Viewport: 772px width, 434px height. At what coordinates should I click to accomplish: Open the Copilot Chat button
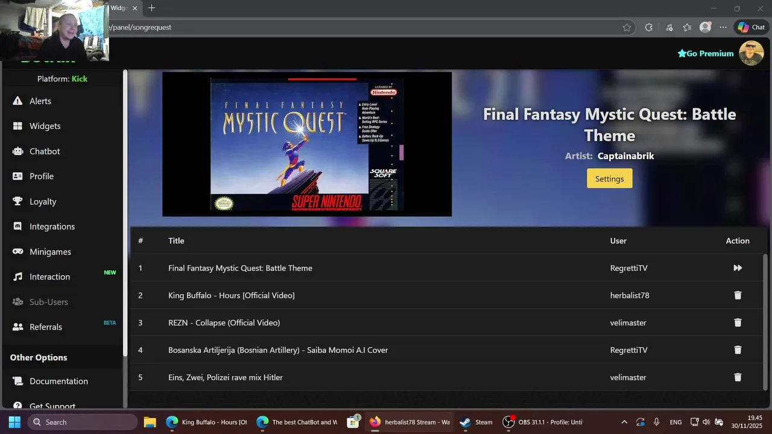(751, 27)
